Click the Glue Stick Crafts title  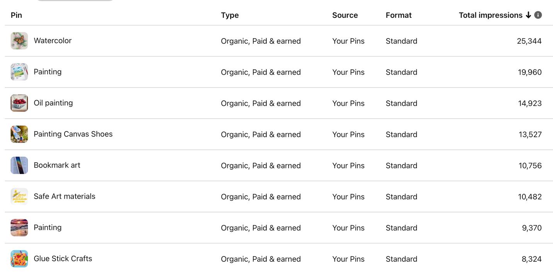click(x=63, y=259)
